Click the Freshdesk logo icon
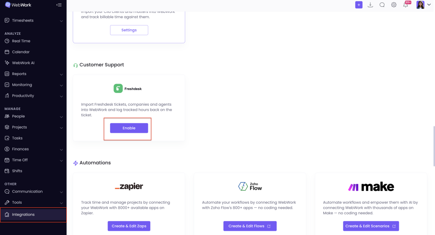 tap(118, 88)
